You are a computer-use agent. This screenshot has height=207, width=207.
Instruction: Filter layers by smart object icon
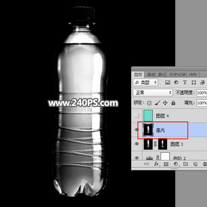202,82
